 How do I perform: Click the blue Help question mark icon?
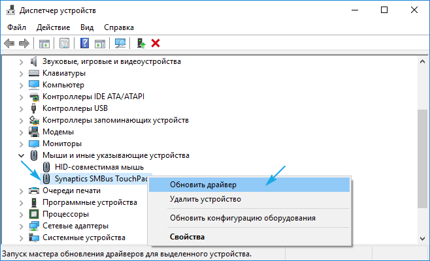point(84,43)
